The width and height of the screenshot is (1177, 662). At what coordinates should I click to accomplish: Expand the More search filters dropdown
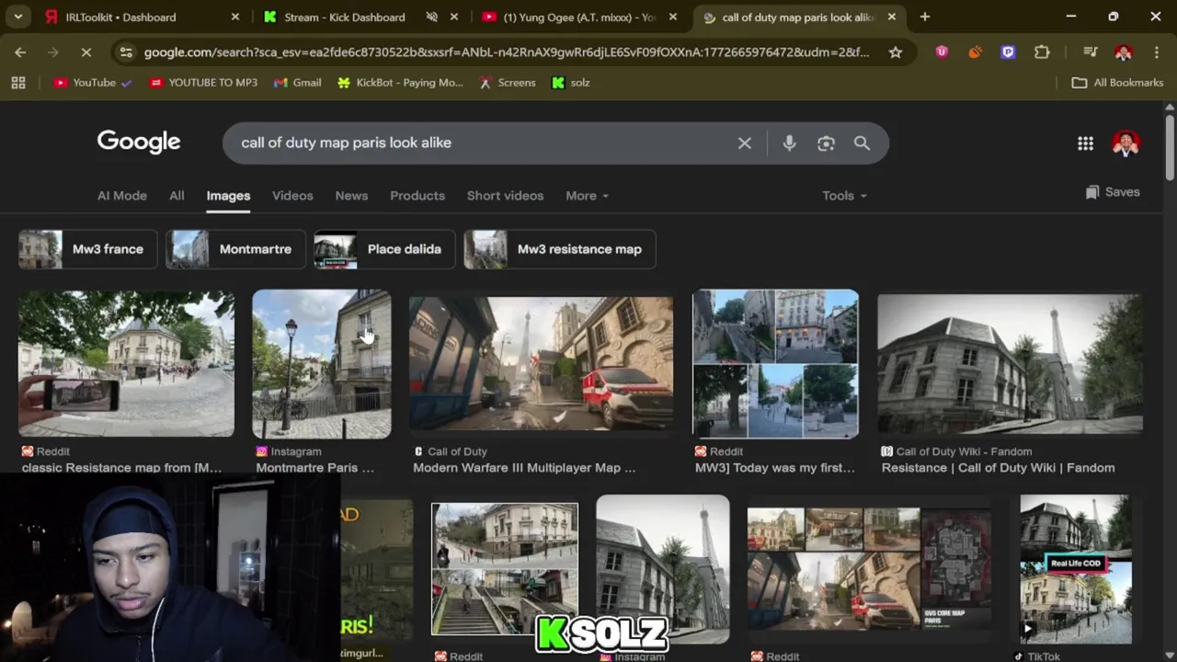pyautogui.click(x=587, y=196)
